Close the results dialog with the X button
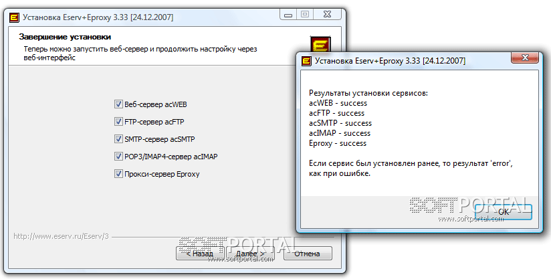This screenshot has height=279, width=551. (x=525, y=58)
